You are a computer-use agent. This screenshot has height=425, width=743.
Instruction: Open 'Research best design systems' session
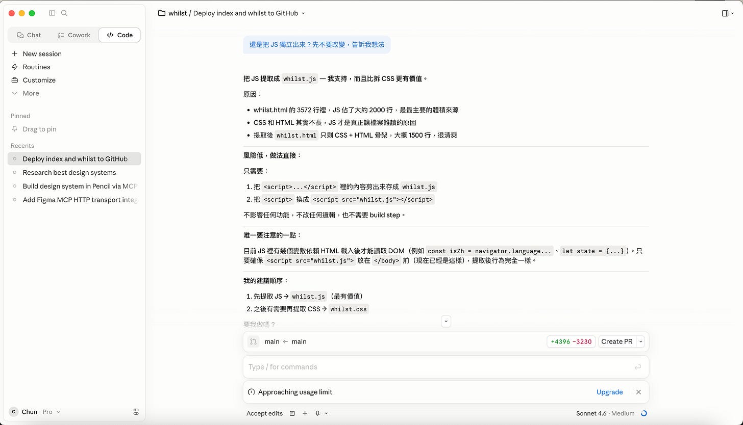[x=74, y=173]
